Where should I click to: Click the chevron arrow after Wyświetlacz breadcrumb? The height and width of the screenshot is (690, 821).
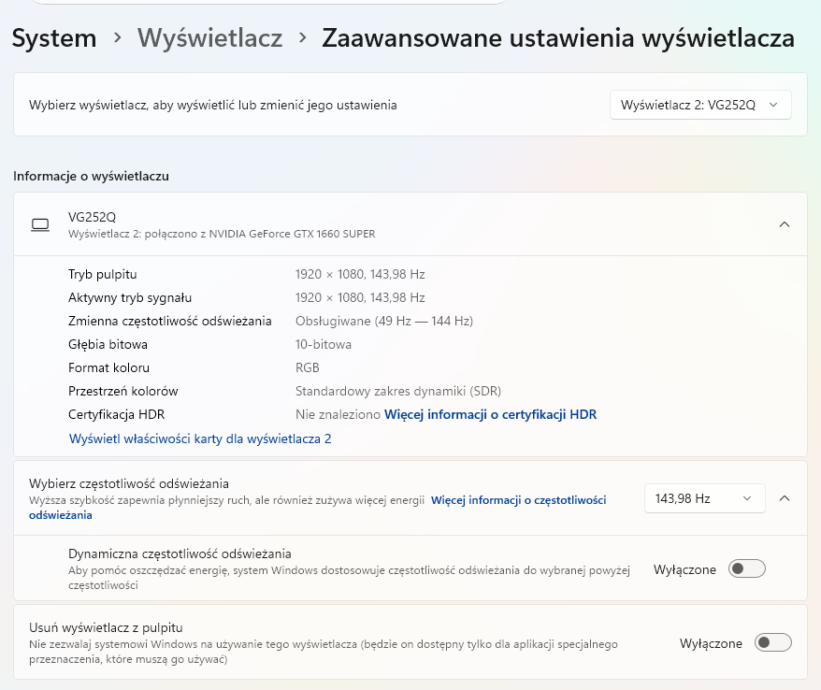click(x=302, y=38)
